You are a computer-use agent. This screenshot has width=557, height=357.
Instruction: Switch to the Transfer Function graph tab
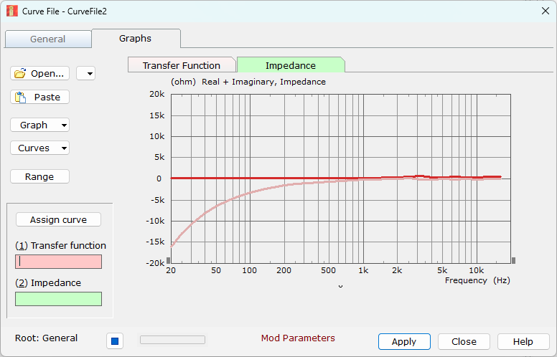pos(182,65)
